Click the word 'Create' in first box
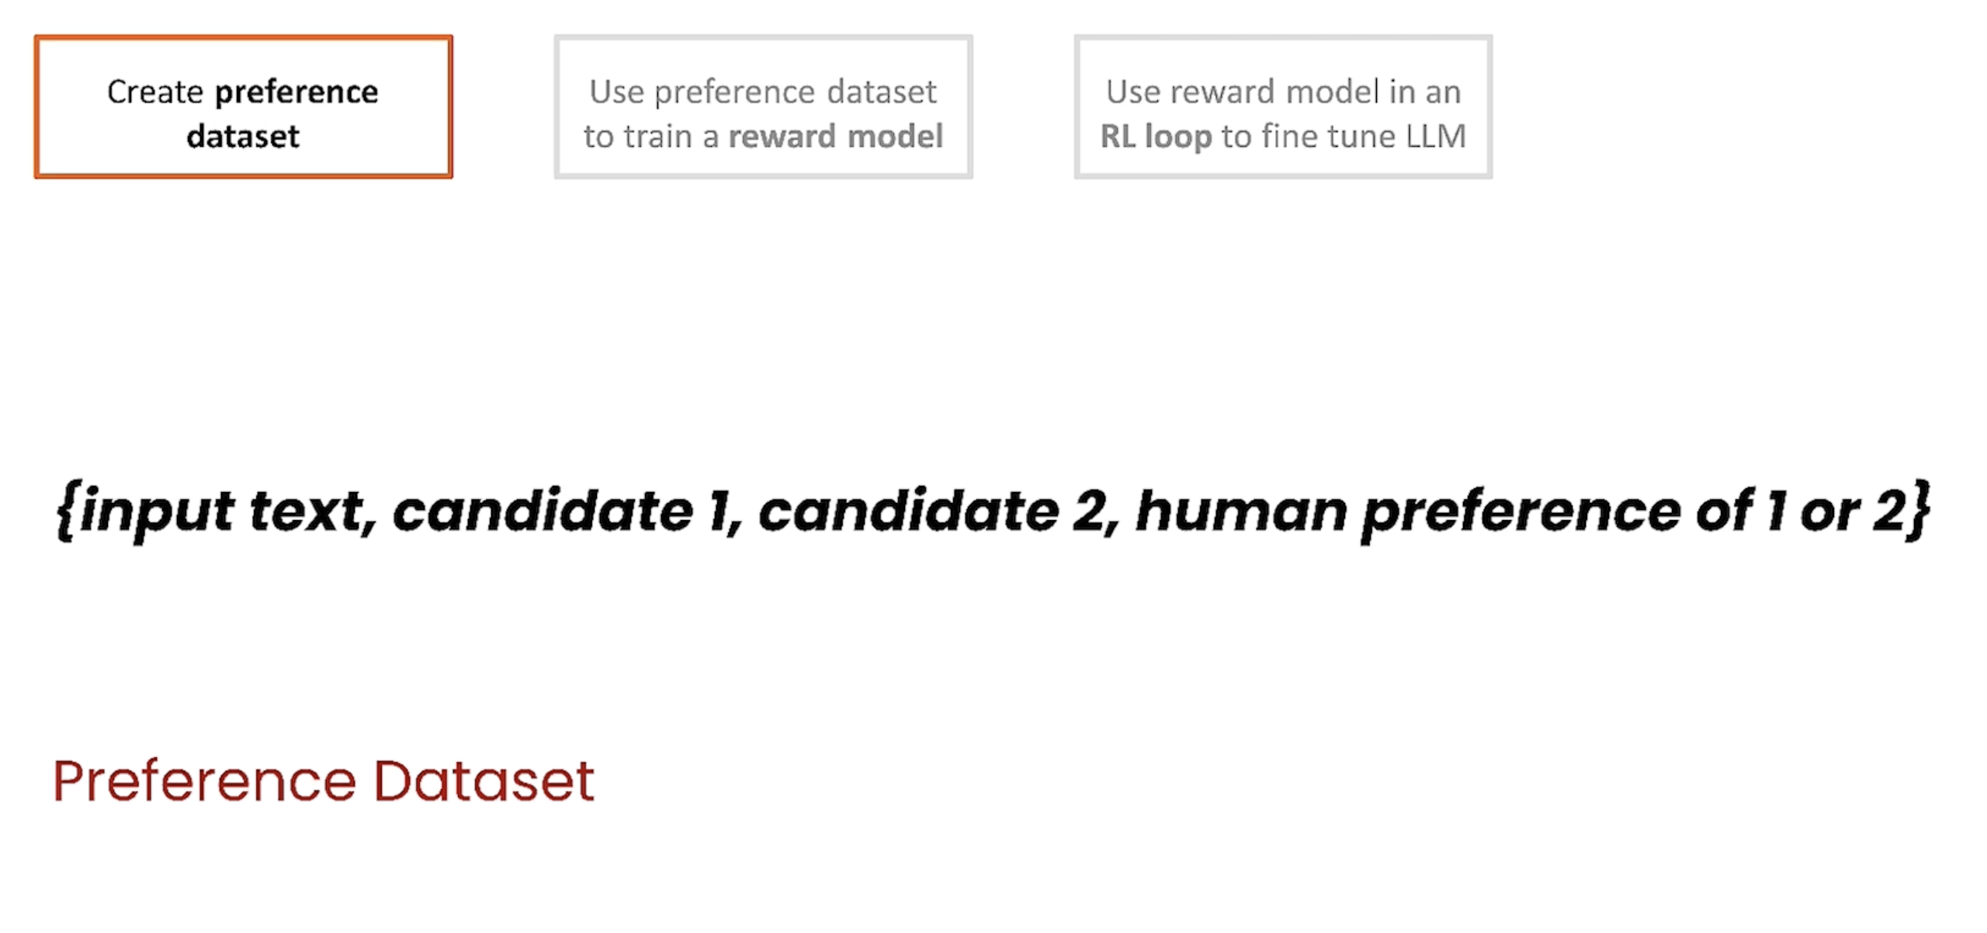This screenshot has width=1987, height=933. pyautogui.click(x=155, y=92)
